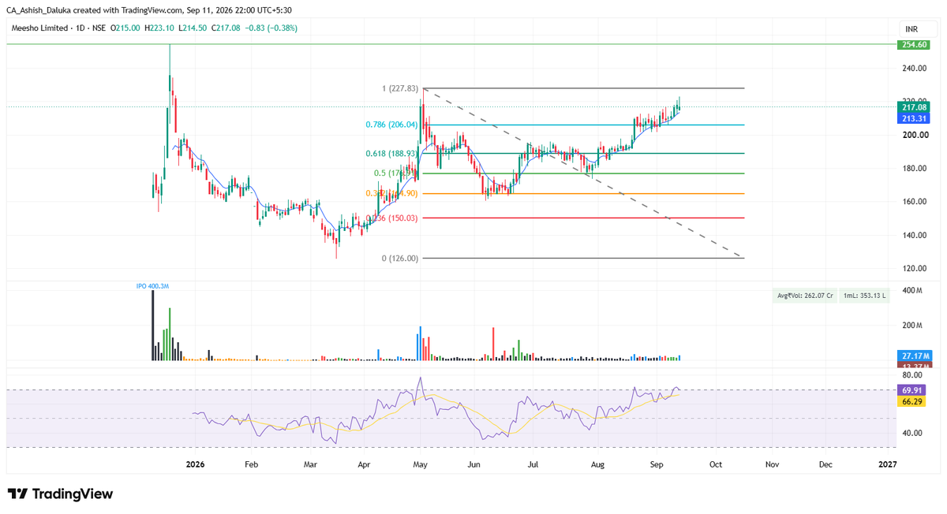Click the 140.00 price axis value
Screen dimensions: 947x514
pos(914,236)
